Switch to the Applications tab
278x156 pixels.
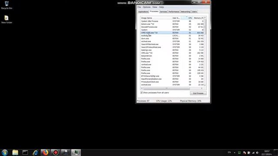tap(143, 12)
